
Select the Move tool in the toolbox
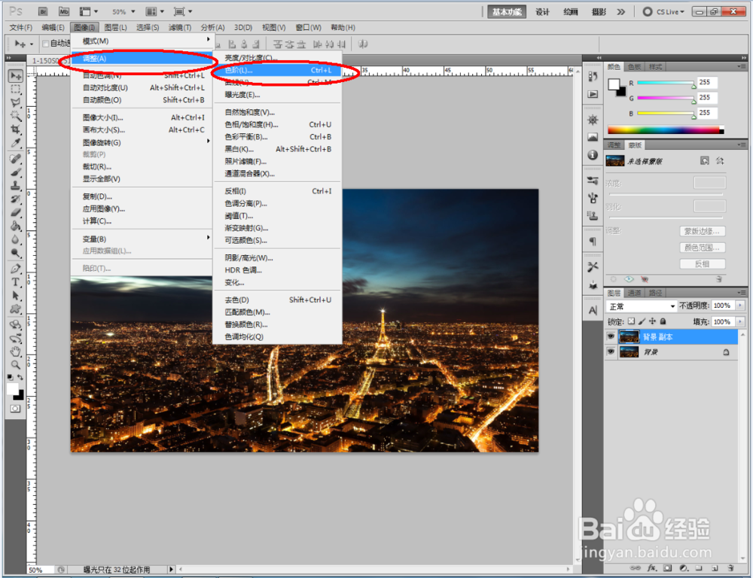pos(15,76)
